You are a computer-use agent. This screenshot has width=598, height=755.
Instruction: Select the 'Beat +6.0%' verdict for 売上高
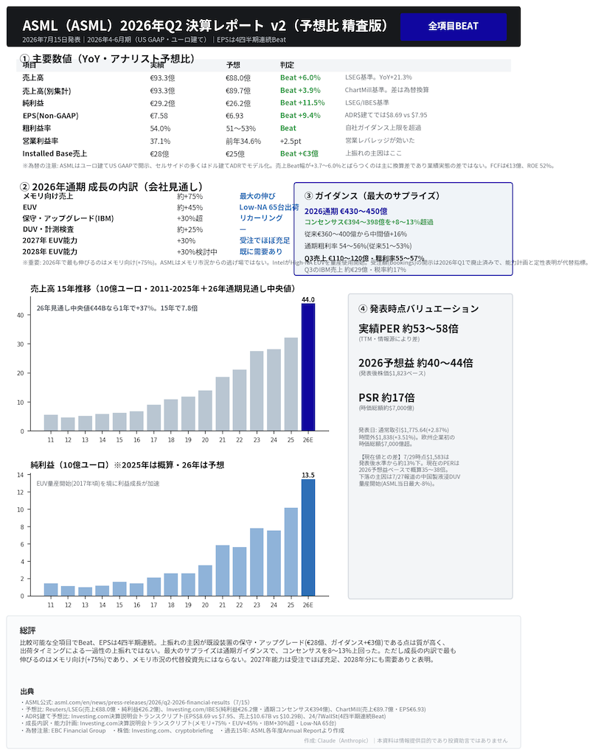point(300,77)
